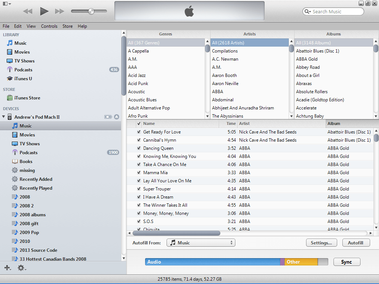The height and width of the screenshot is (284, 379).
Task: Open the Store menu
Action: coord(67,26)
